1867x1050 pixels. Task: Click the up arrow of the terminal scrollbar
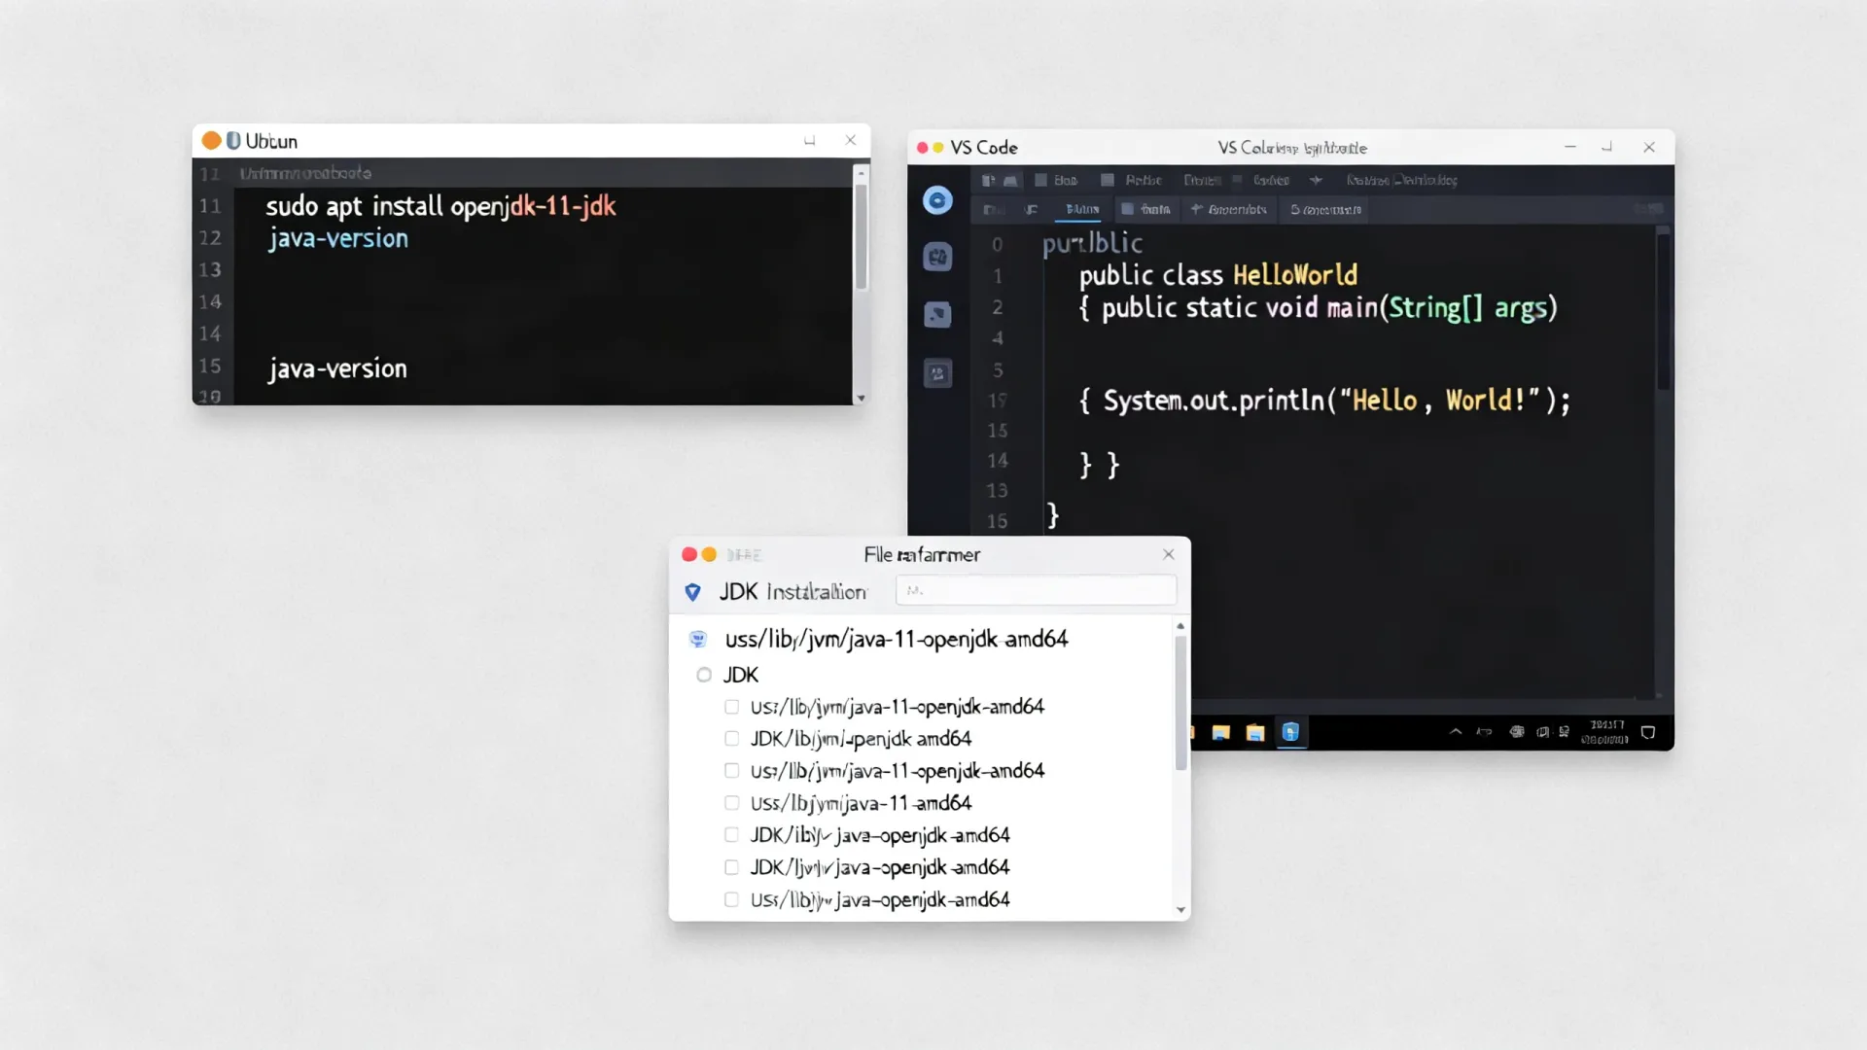[x=861, y=172]
